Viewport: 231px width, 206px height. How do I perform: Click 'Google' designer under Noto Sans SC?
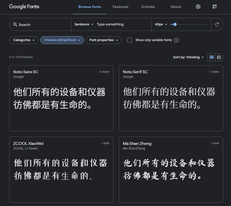18,77
